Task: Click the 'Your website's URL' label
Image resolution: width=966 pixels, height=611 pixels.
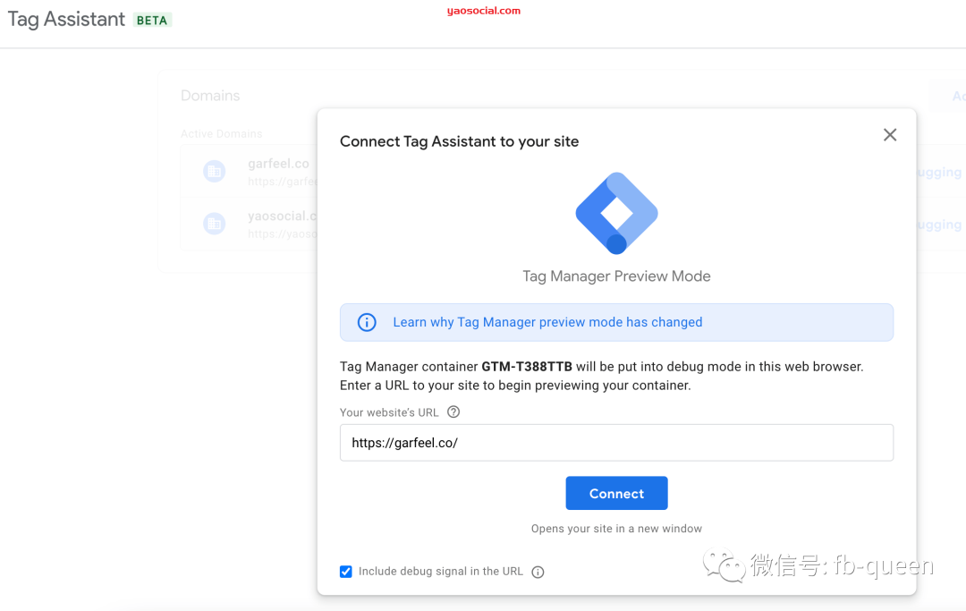Action: (x=389, y=412)
